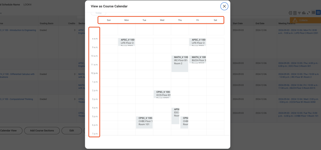Screen dimensions: 321x150
Task: Click the Edit button
Action: coord(72,130)
